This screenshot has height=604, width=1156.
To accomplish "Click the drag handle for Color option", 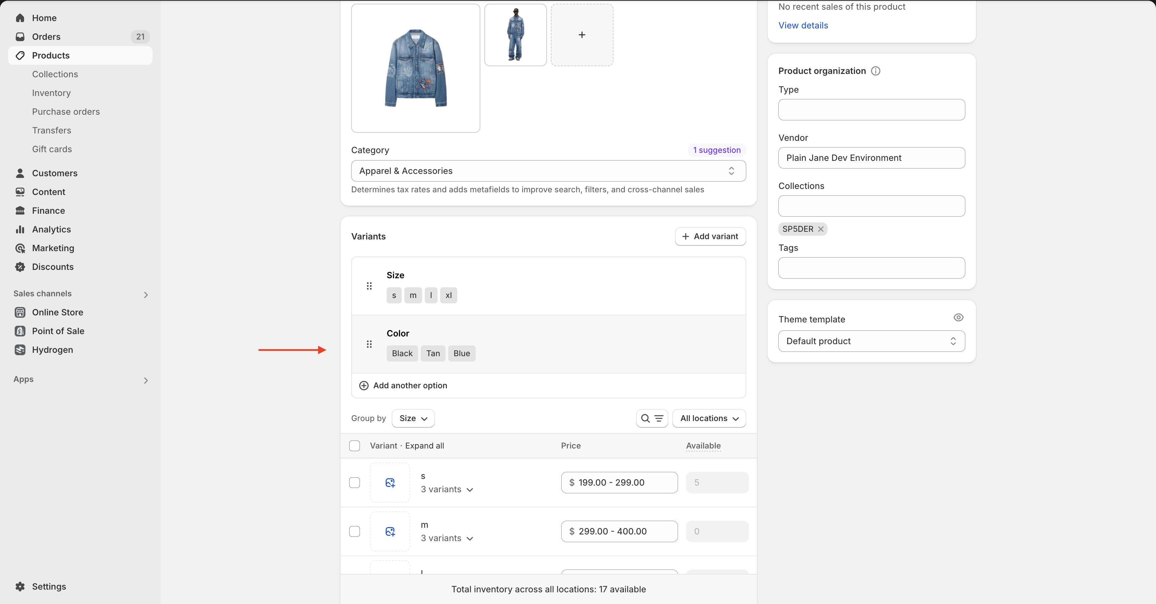I will pyautogui.click(x=369, y=344).
